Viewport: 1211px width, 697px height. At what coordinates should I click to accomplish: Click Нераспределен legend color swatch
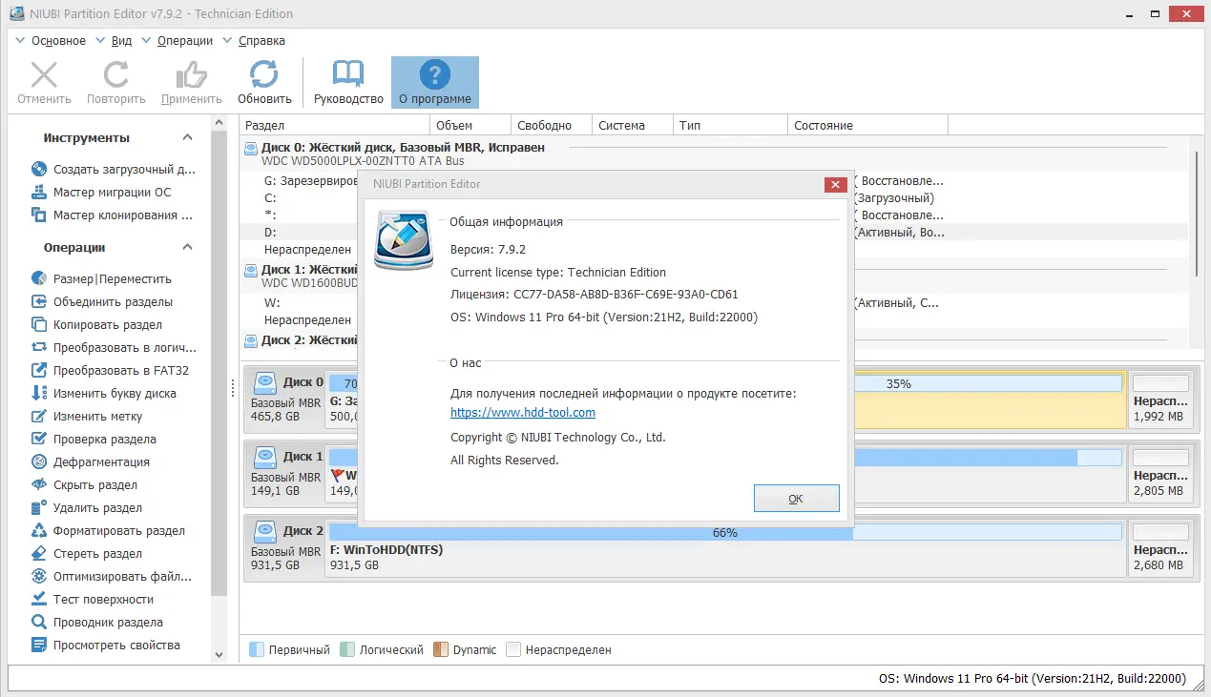[x=513, y=649]
